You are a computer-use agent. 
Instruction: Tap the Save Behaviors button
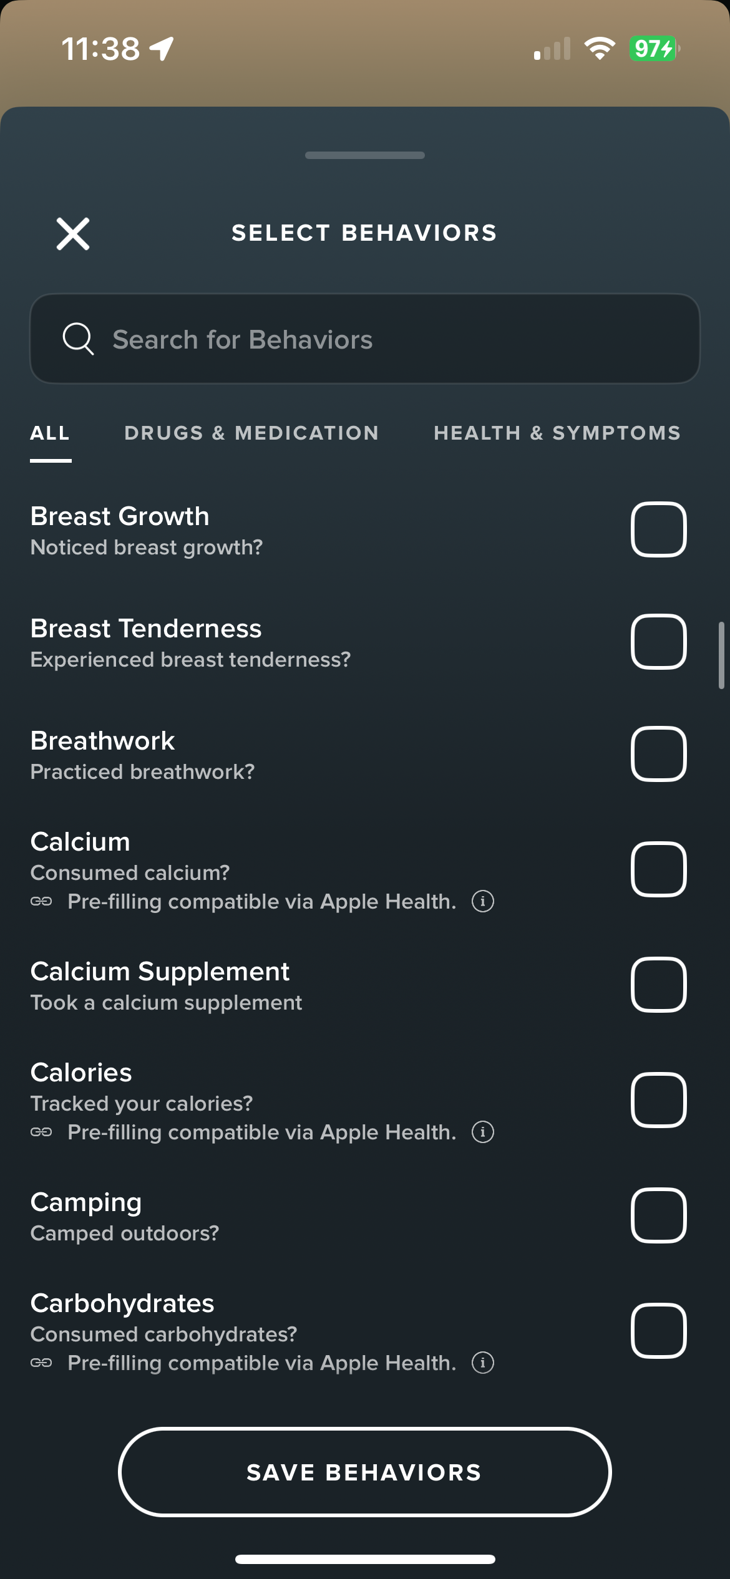pyautogui.click(x=364, y=1472)
